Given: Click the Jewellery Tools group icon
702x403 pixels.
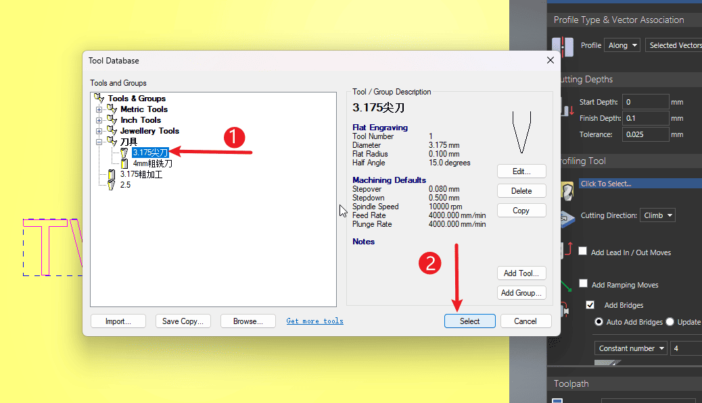Looking at the screenshot, I should [112, 131].
